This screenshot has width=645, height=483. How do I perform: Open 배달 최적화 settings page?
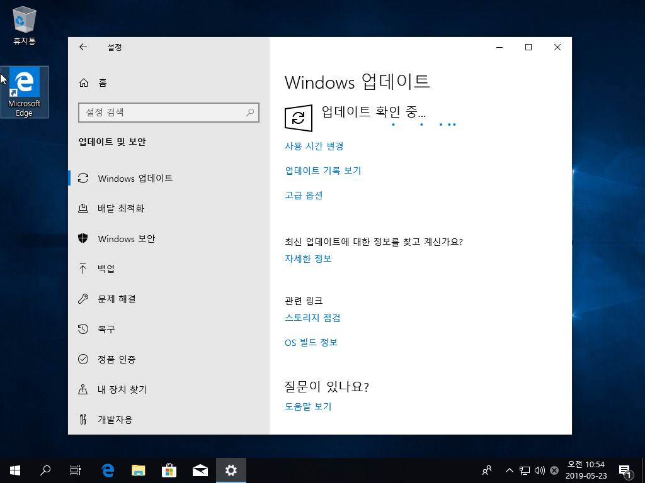click(x=169, y=208)
